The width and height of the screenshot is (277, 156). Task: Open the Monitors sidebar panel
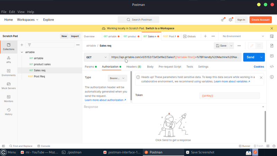coord(8,99)
